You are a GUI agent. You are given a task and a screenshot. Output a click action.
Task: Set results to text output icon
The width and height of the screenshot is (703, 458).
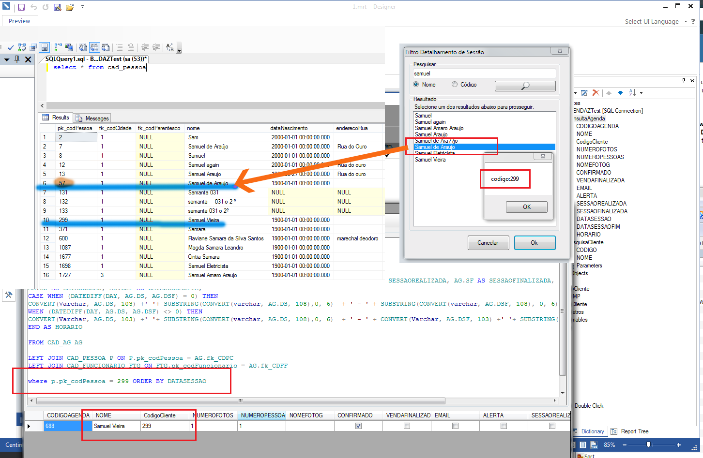(x=83, y=47)
